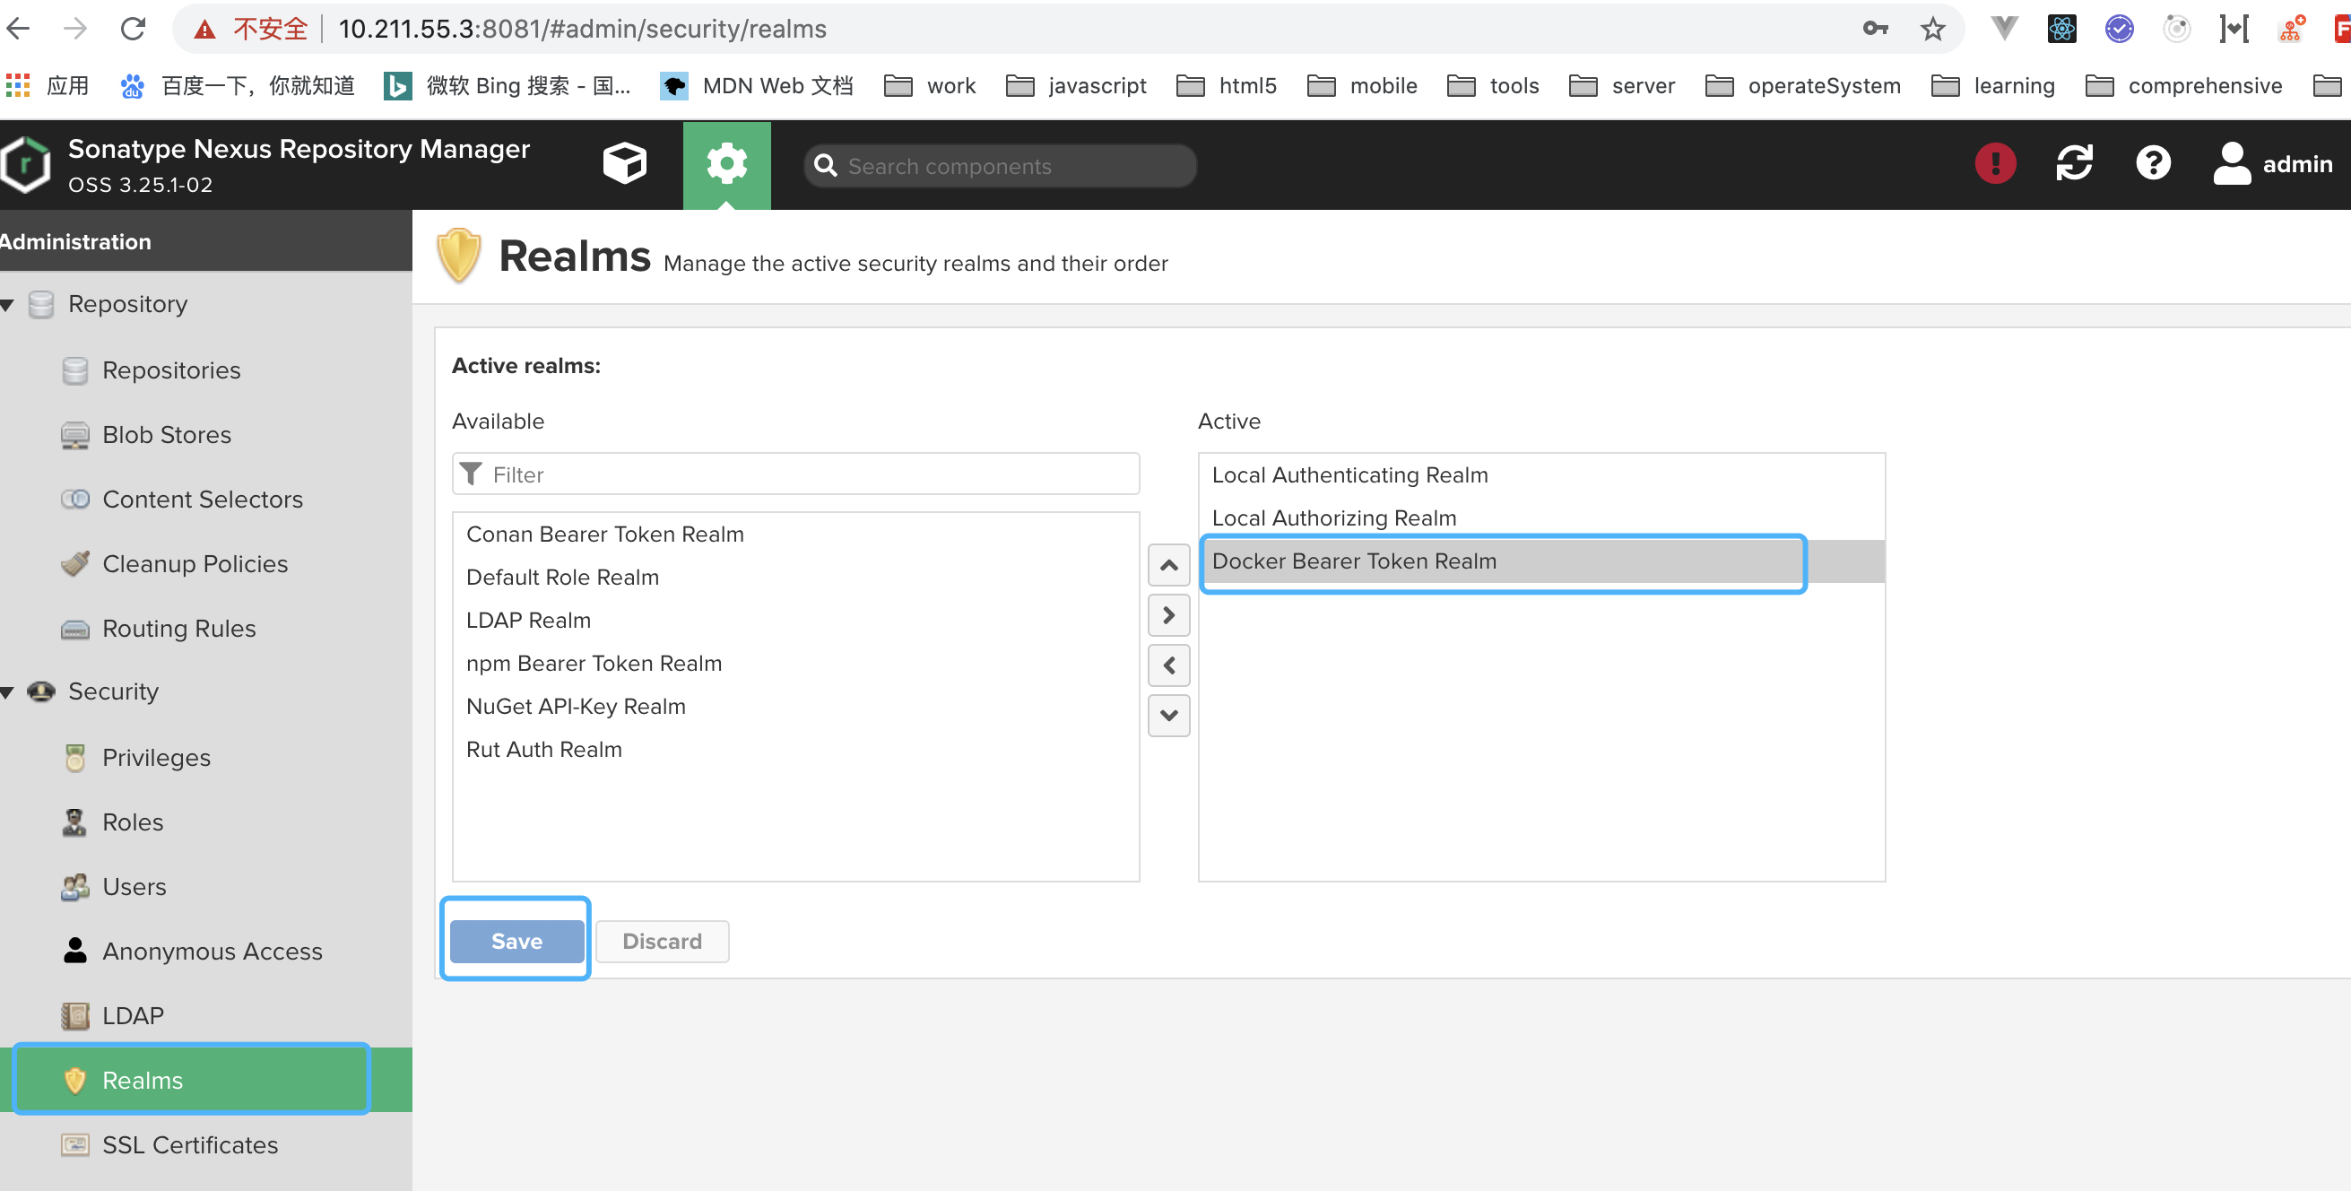
Task: Select npm Bearer Token Realm
Action: [796, 664]
